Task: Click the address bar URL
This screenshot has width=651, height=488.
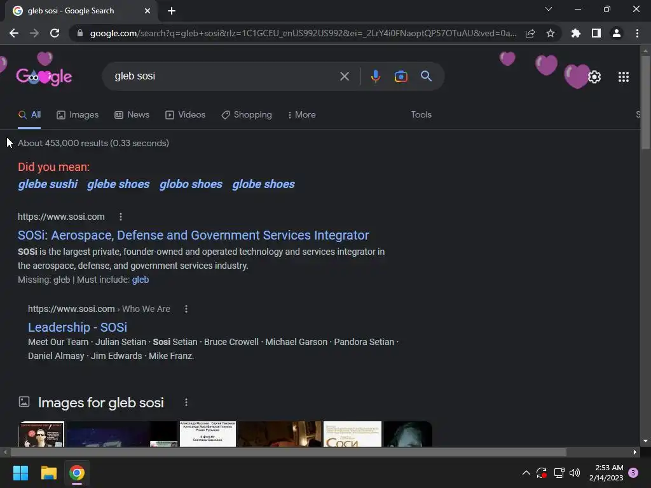Action: pos(303,33)
